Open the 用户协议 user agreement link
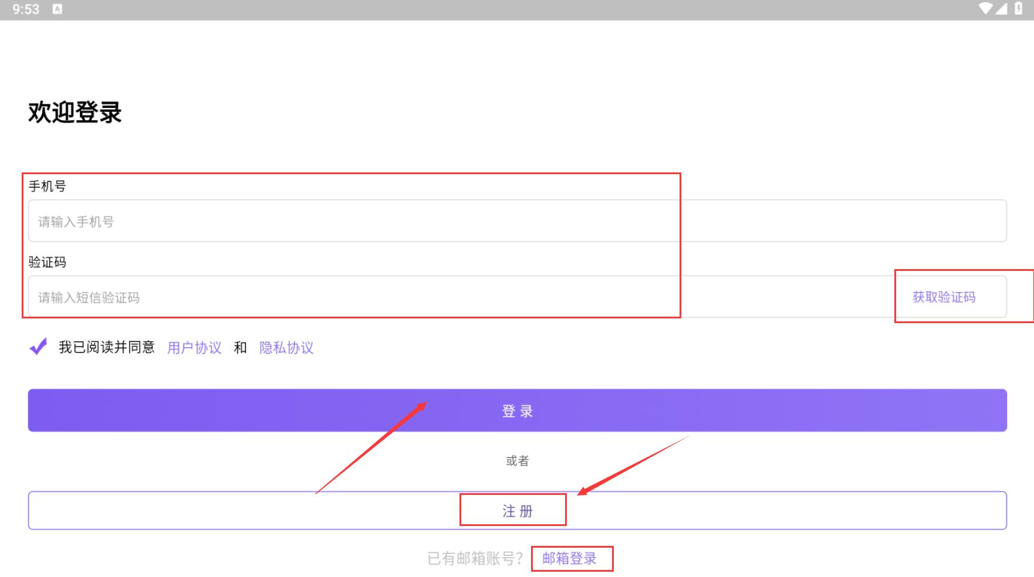The image size is (1034, 577). pyautogui.click(x=194, y=348)
